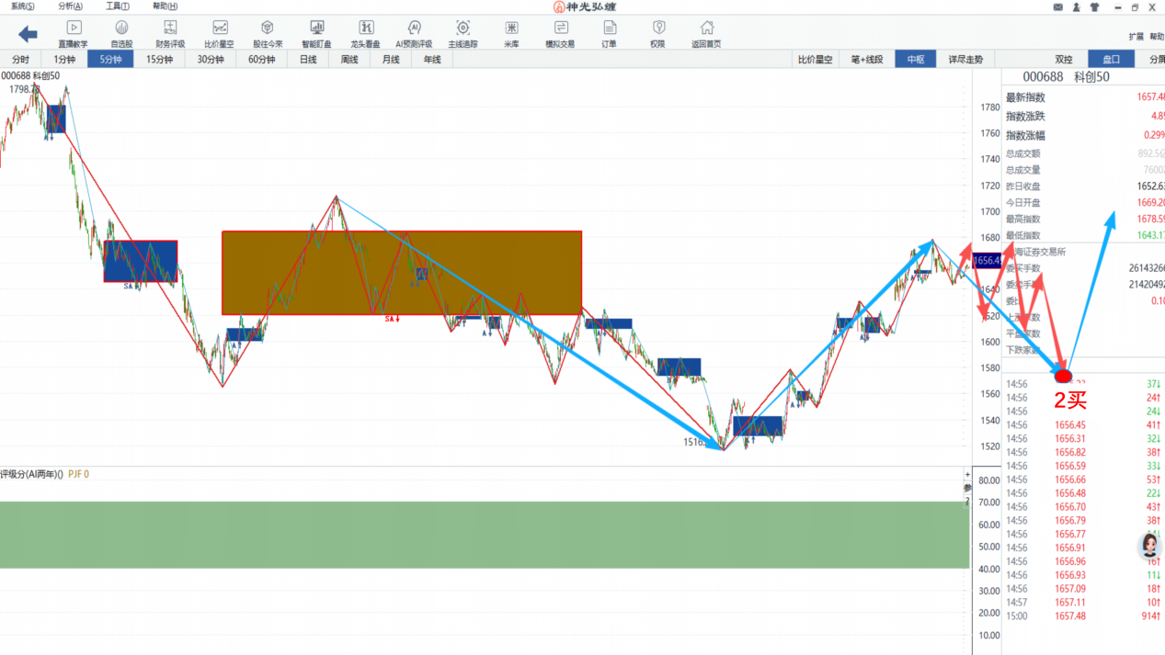Toggle the 盘口 panel view
Image resolution: width=1165 pixels, height=655 pixels.
coord(1111,60)
